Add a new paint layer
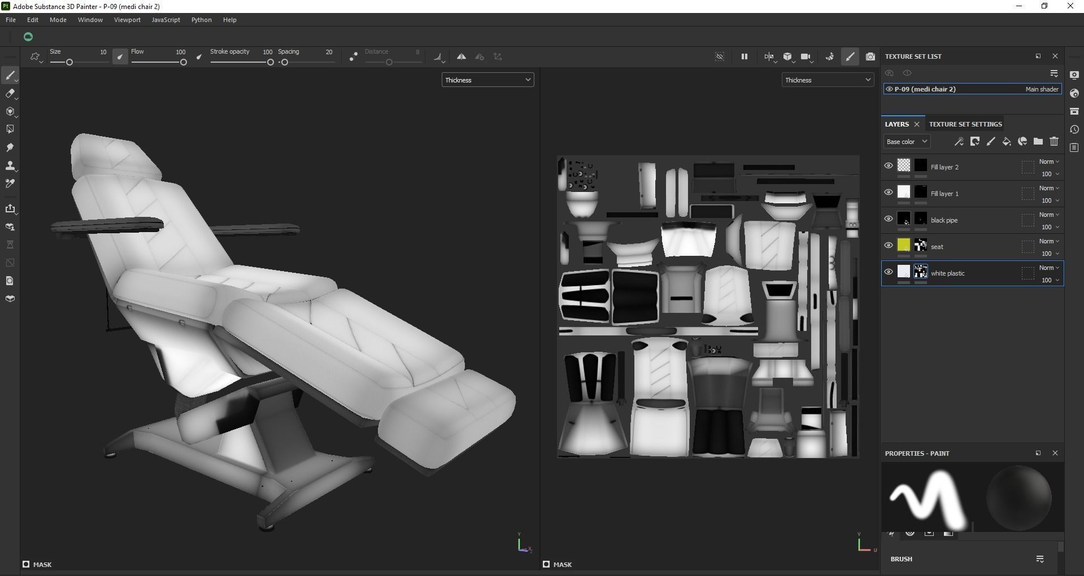The width and height of the screenshot is (1084, 576). tap(991, 142)
